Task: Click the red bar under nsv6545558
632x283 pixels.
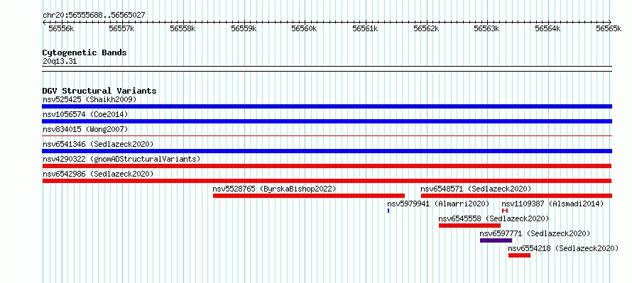Action: 469,226
